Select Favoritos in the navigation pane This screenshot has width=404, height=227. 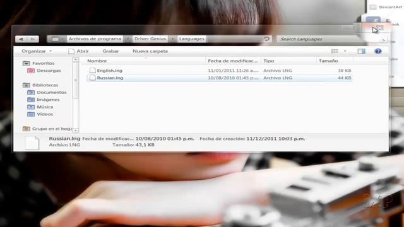44,63
